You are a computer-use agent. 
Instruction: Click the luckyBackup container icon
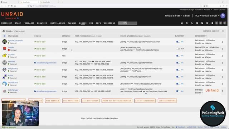tap(5, 70)
